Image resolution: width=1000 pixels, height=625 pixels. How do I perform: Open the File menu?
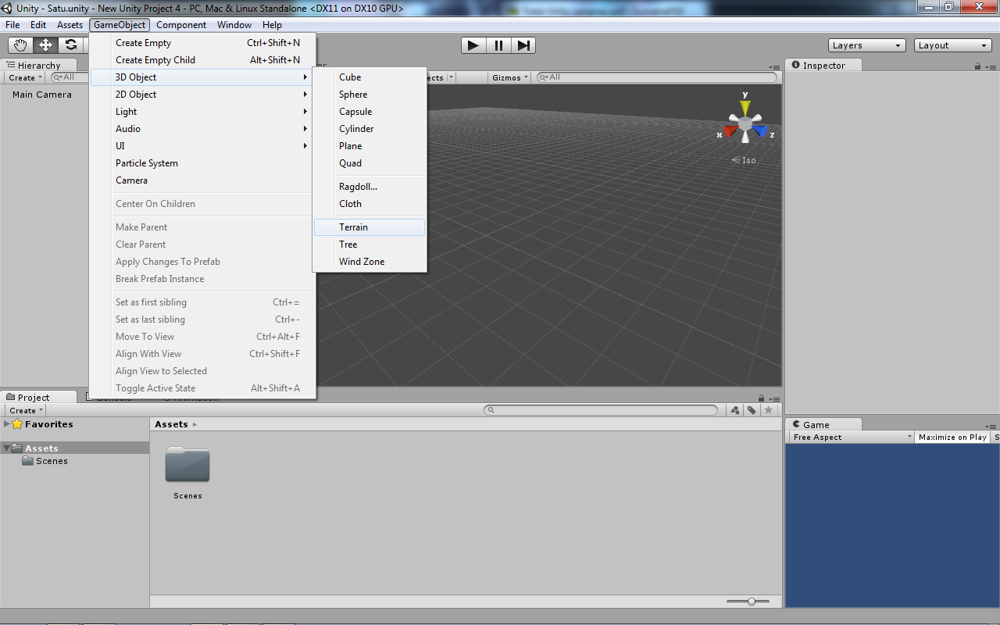click(x=12, y=25)
